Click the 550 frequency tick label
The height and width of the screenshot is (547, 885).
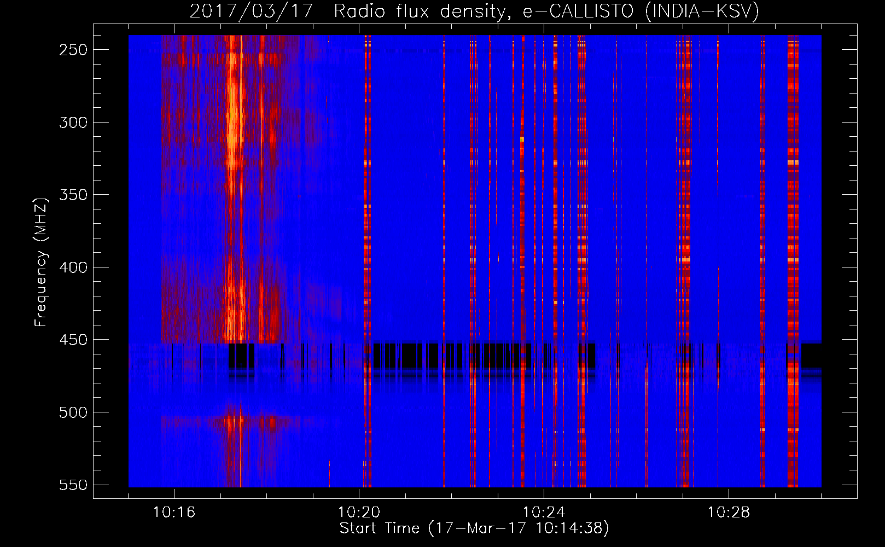[x=73, y=485]
